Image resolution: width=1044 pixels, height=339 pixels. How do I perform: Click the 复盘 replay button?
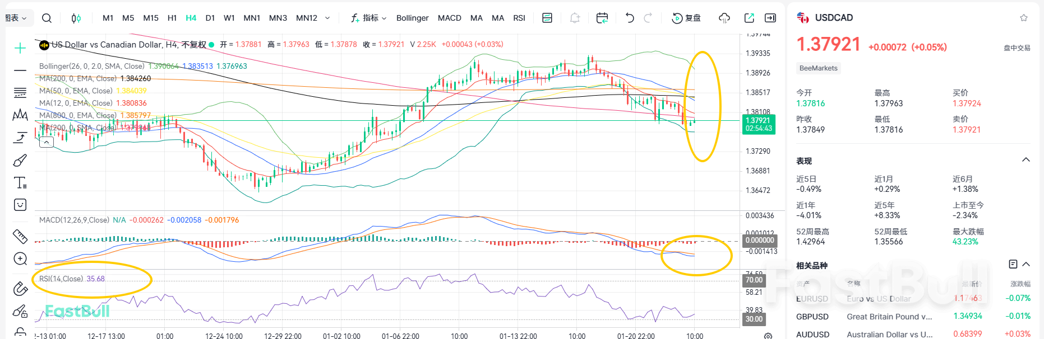(x=686, y=18)
